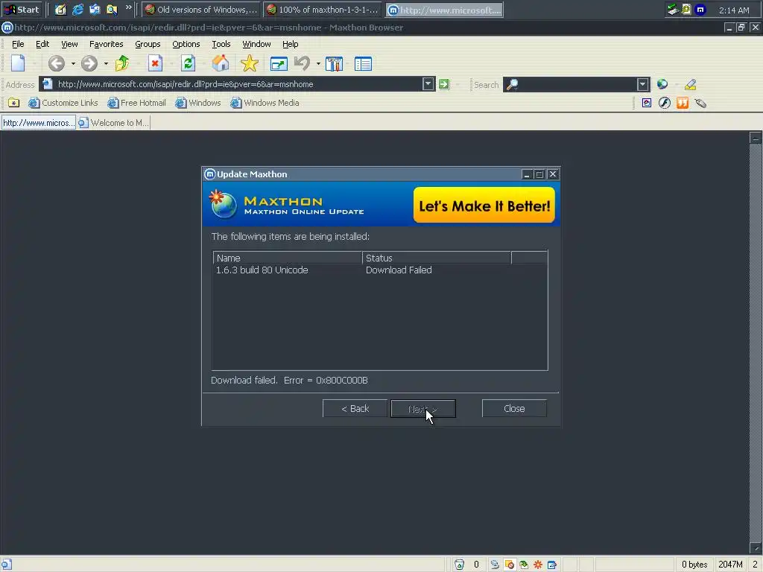Open the Forward history dropdown arrow

(x=106, y=64)
